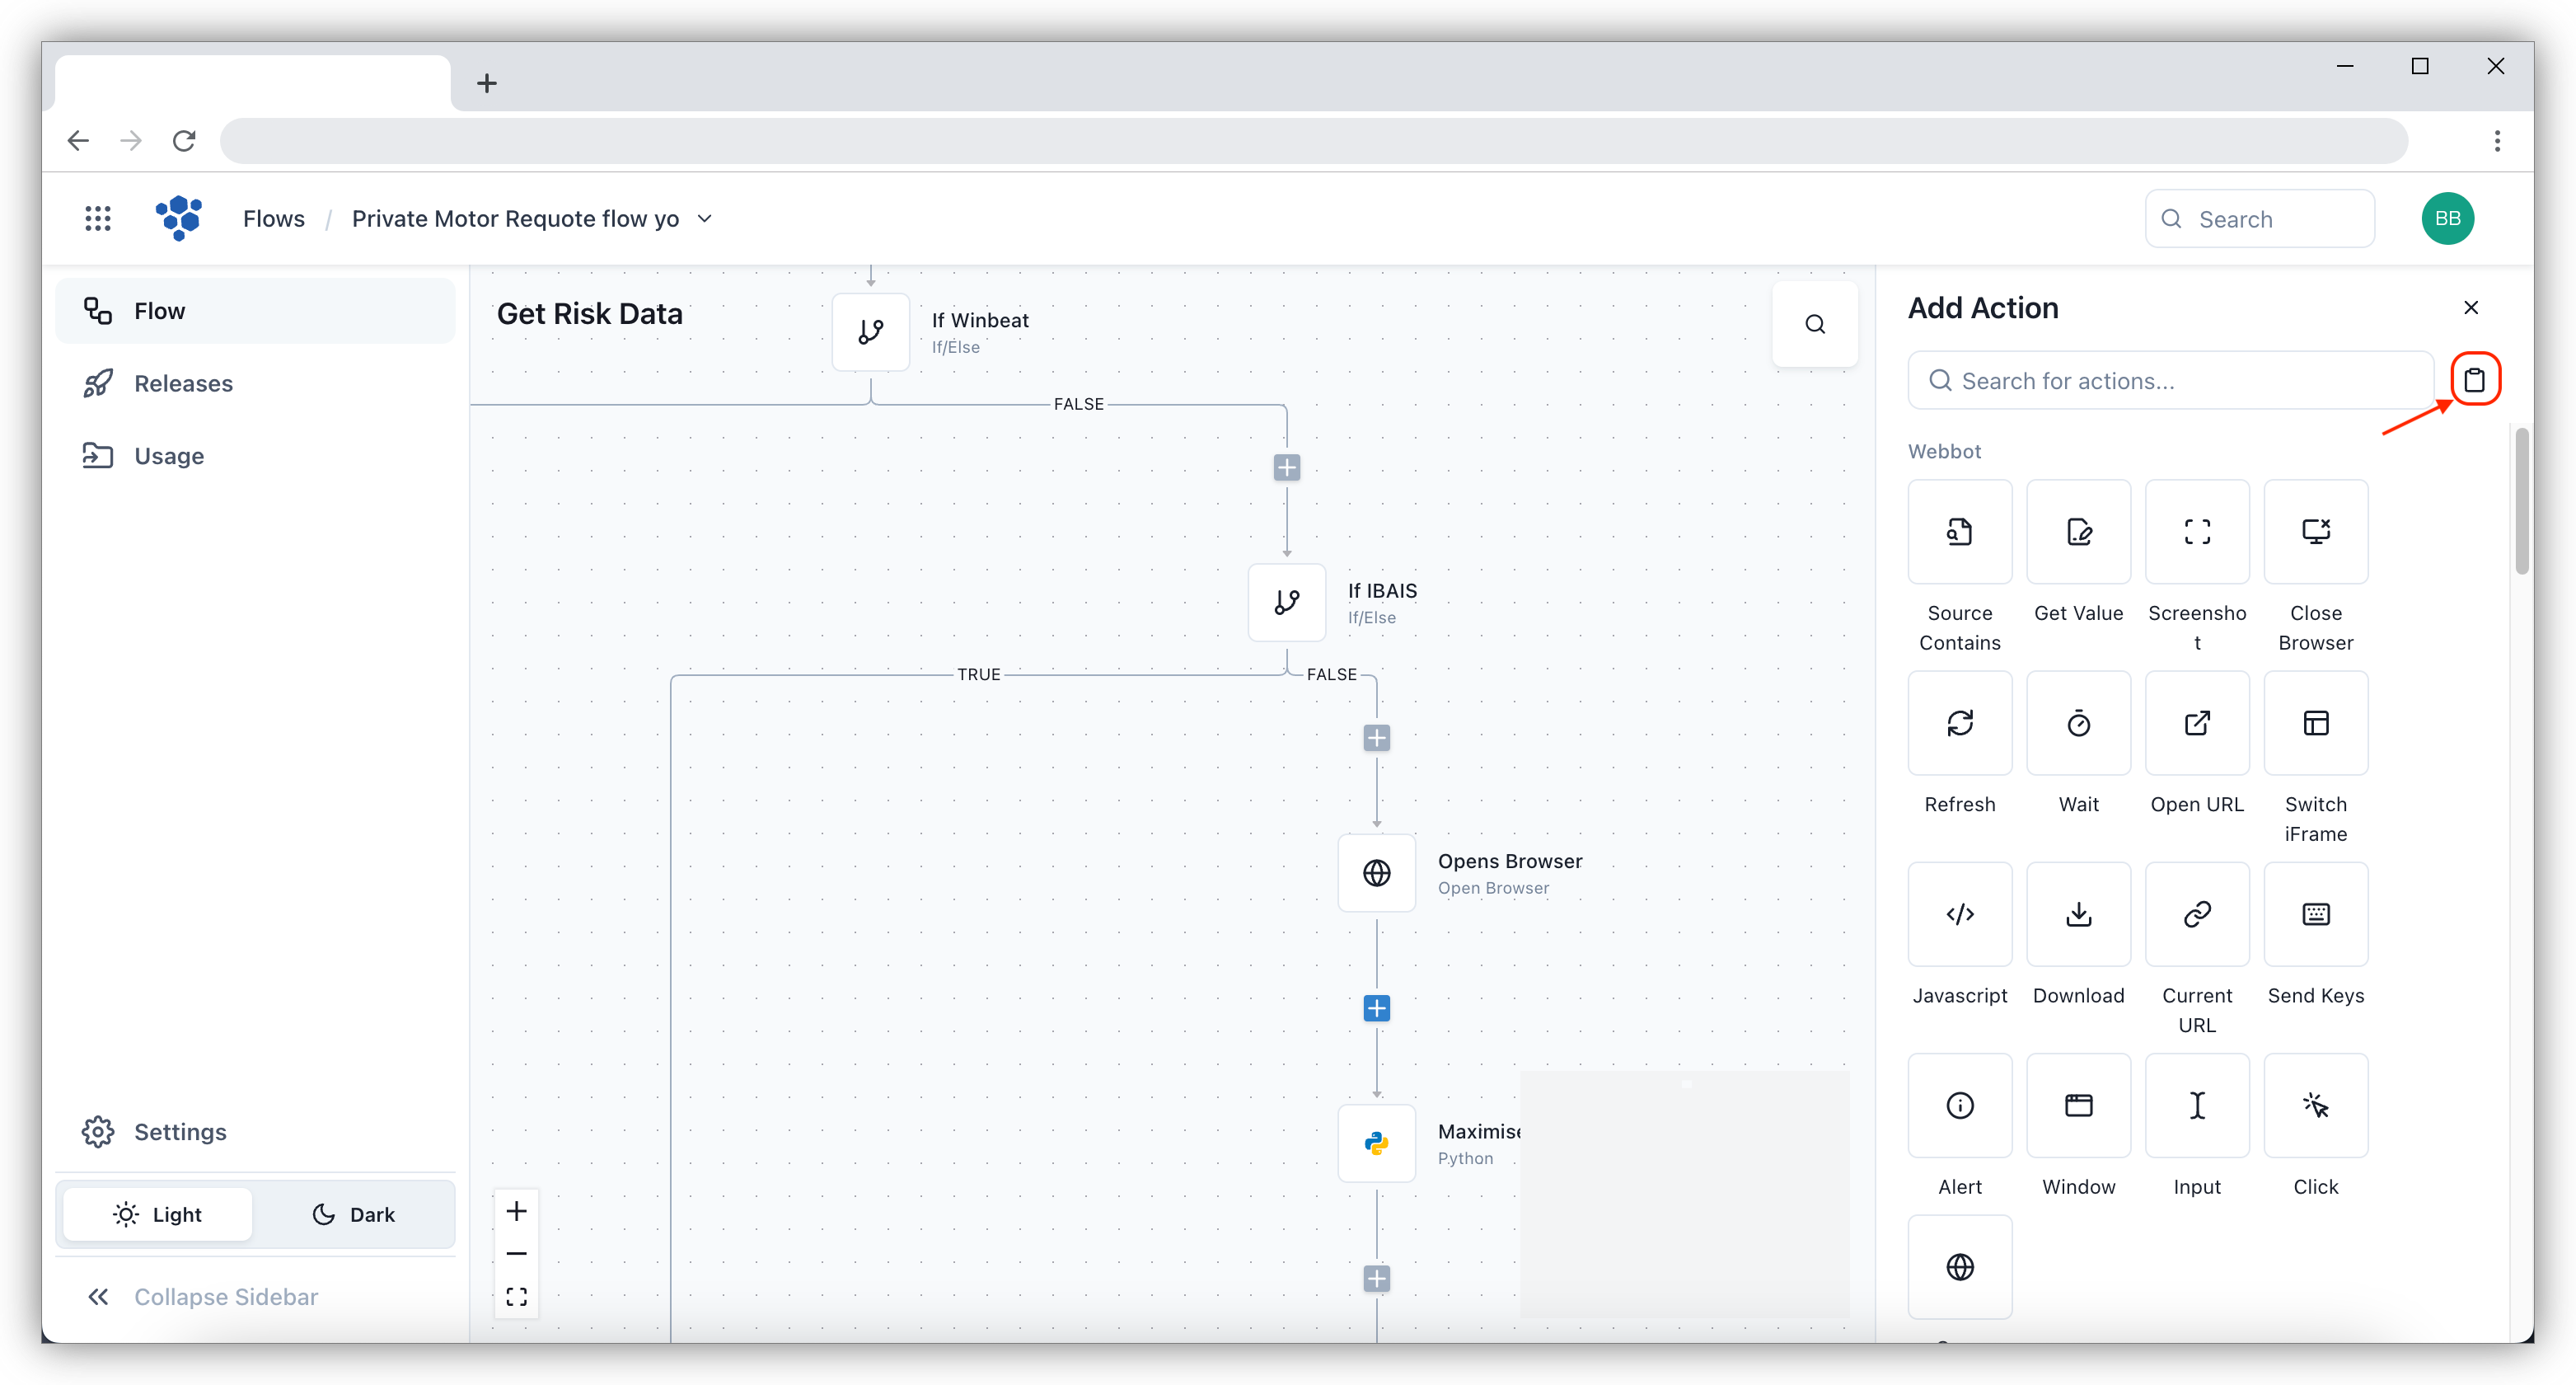Add the Switch iFrame action
This screenshot has width=2576, height=1385.
tap(2315, 722)
